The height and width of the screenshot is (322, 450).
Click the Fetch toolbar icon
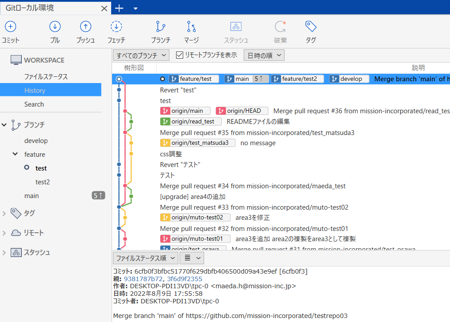click(116, 27)
